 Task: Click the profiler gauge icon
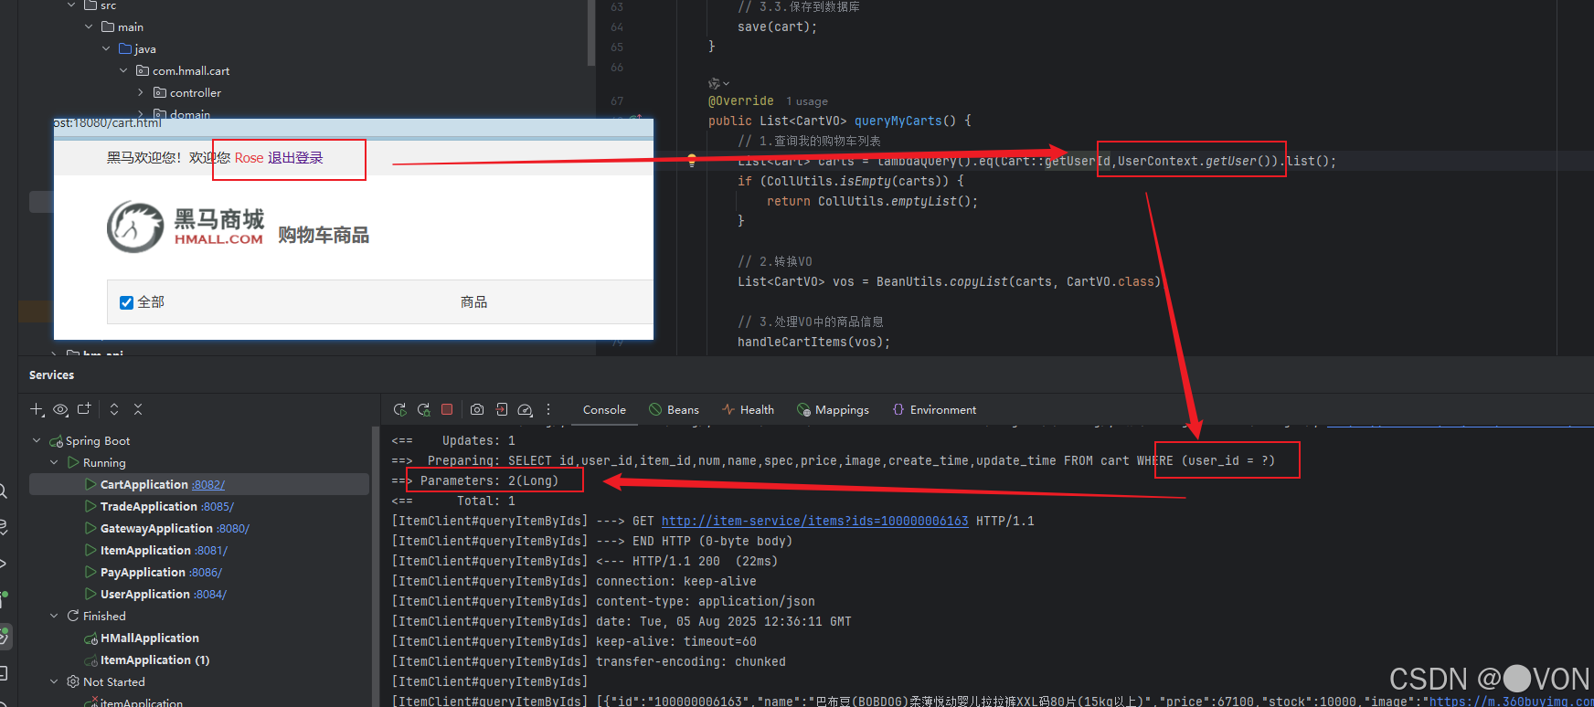point(525,410)
